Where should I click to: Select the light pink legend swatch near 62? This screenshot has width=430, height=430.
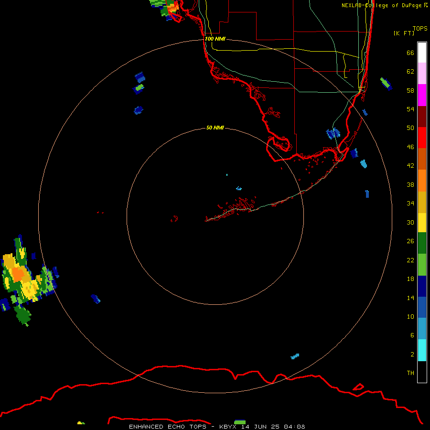click(422, 74)
